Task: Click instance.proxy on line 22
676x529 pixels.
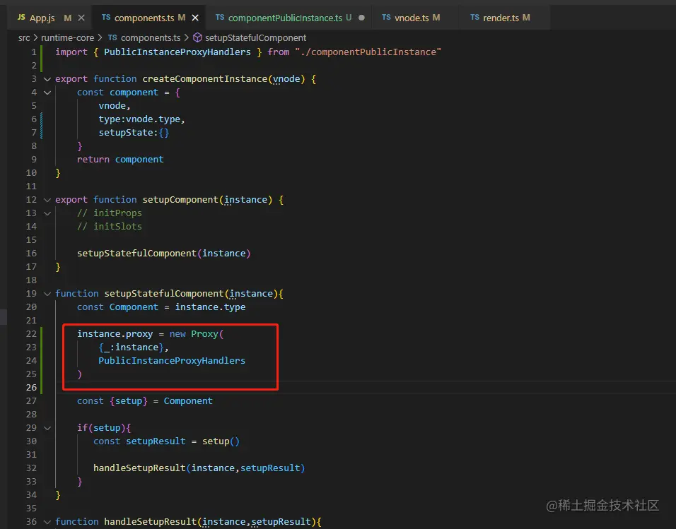Action: point(115,334)
